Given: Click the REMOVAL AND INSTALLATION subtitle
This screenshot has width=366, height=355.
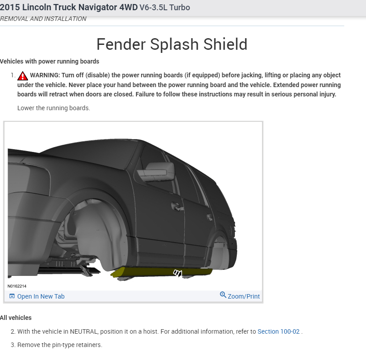Looking at the screenshot, I should pos(43,19).
